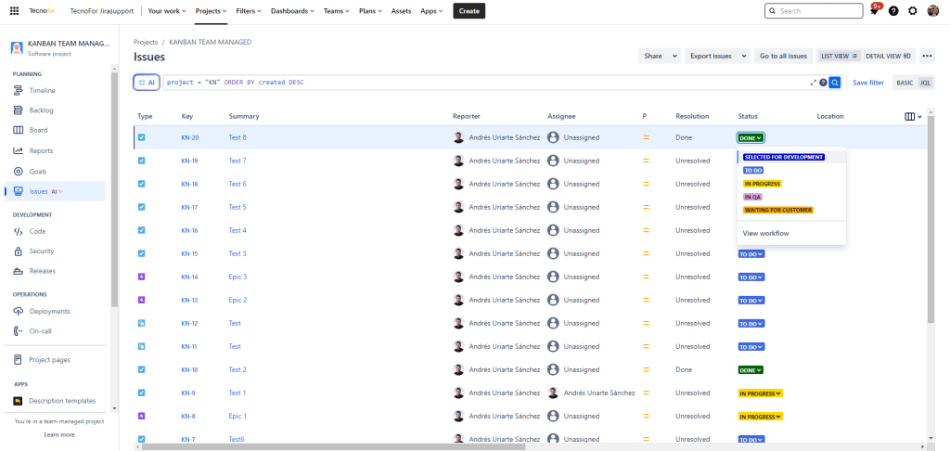Click the Epic 3 issue type icon
950x451 pixels.
(x=142, y=277)
